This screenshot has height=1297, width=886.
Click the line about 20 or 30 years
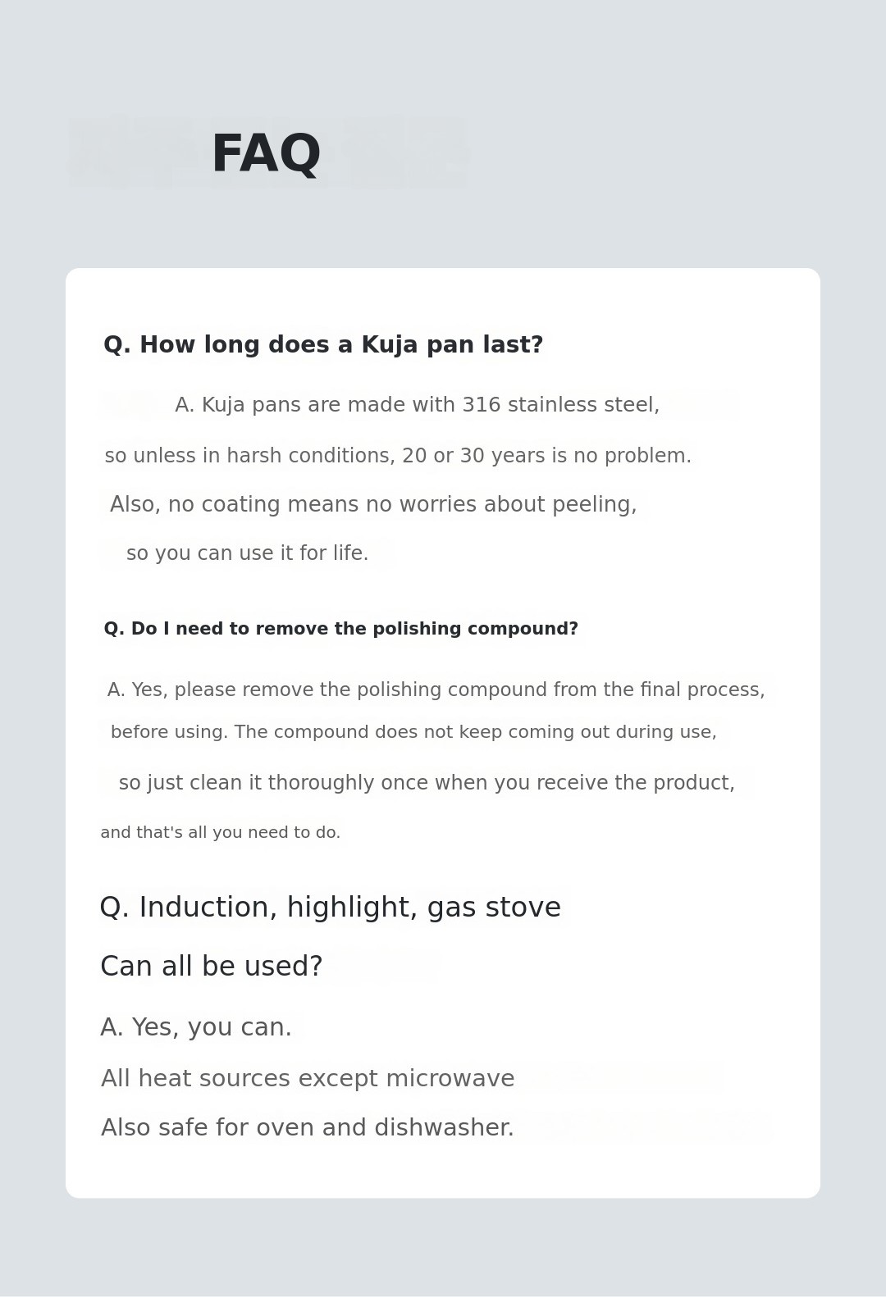point(398,456)
